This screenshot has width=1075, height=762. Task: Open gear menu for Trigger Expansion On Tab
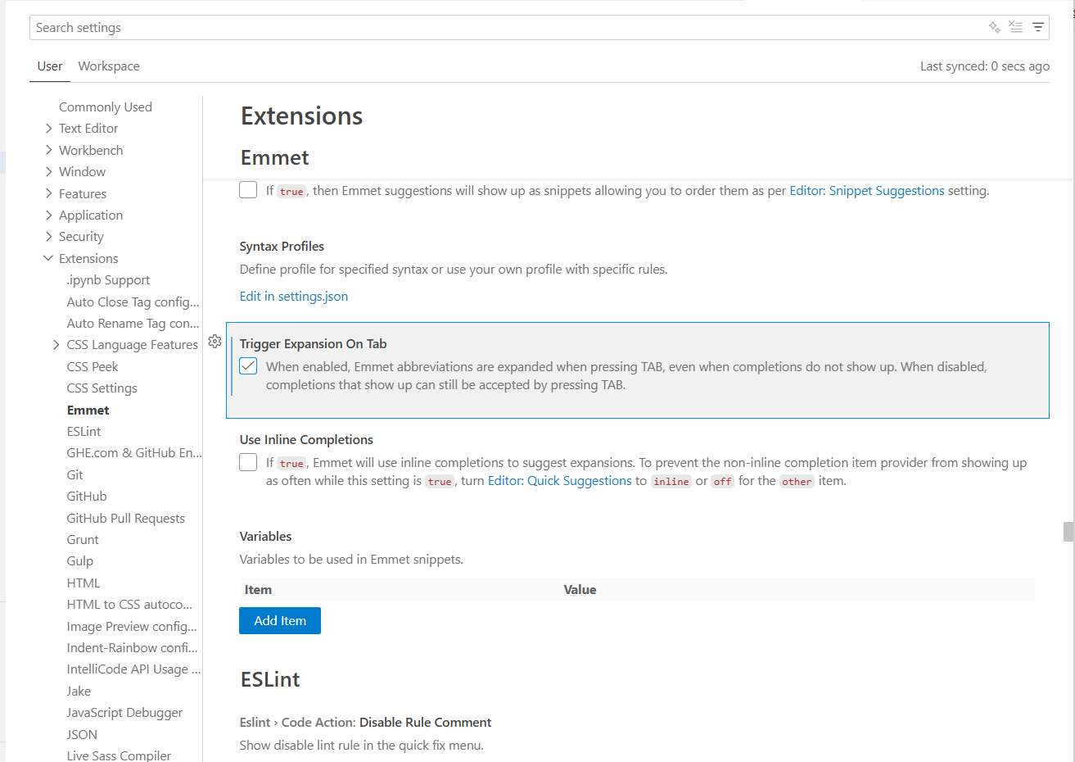point(215,342)
